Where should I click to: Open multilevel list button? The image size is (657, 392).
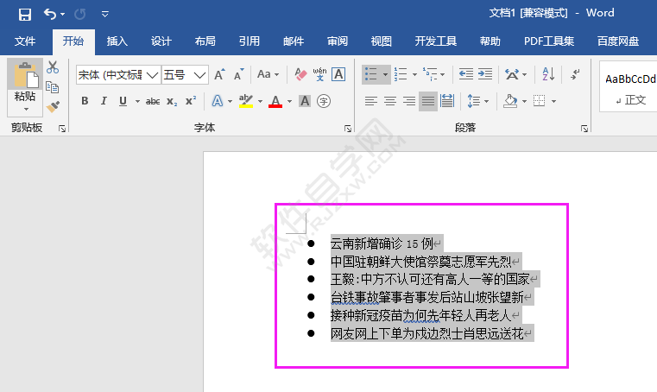point(430,74)
